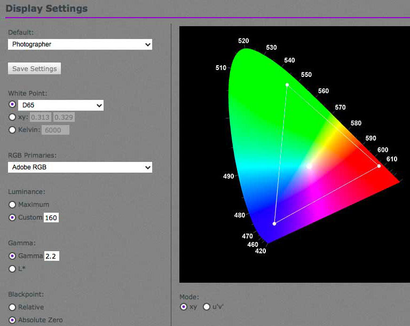410x326 pixels.
Task: Select the Absolute Zero blackpoint radio button
Action: (x=12, y=320)
